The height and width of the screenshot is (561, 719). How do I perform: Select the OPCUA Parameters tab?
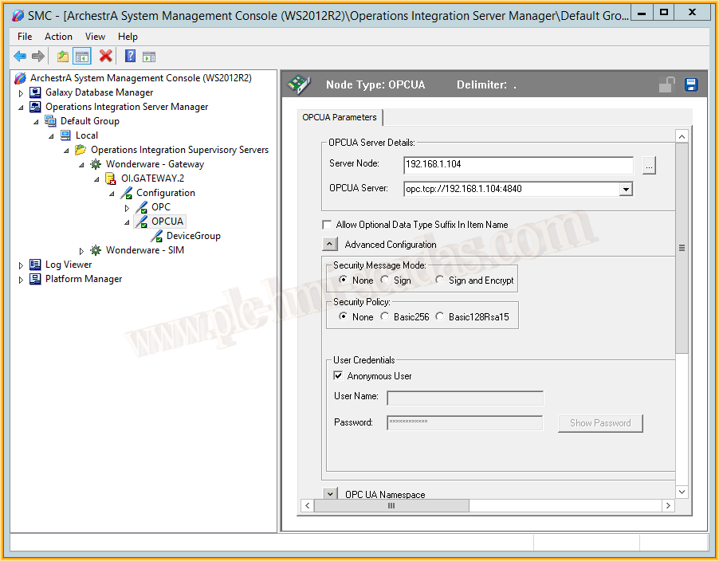(340, 118)
